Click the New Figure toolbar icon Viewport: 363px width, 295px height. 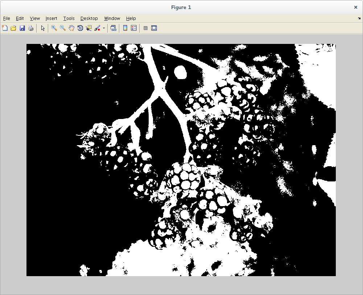pyautogui.click(x=5, y=28)
